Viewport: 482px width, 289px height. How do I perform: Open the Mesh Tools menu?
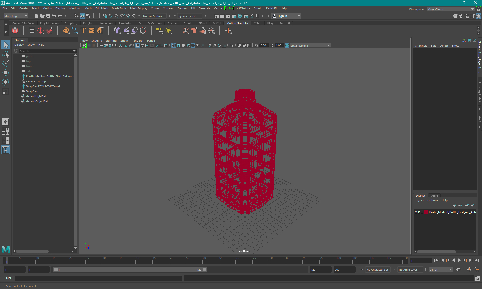click(x=119, y=8)
